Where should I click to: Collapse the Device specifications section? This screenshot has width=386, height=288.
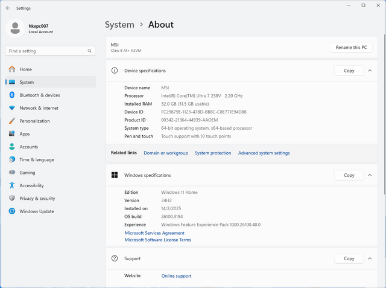tap(370, 71)
